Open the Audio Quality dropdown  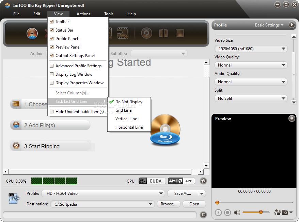(251, 82)
